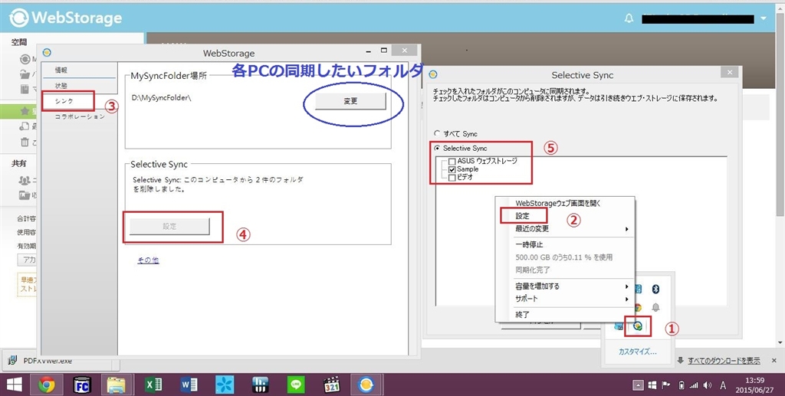The width and height of the screenshot is (785, 396).
Task: Open the コラボレーション tab
Action: [x=80, y=116]
